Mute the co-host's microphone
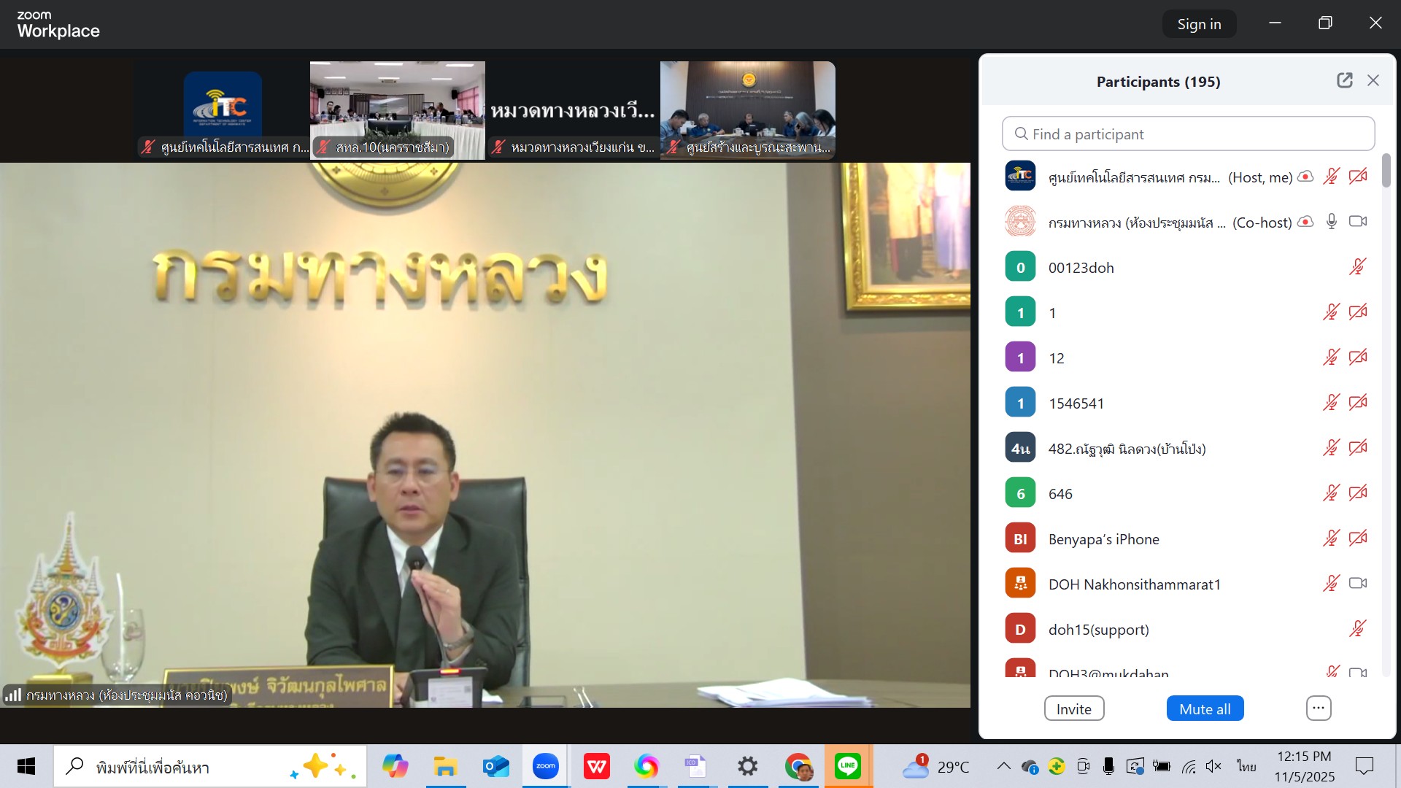 [x=1331, y=222]
